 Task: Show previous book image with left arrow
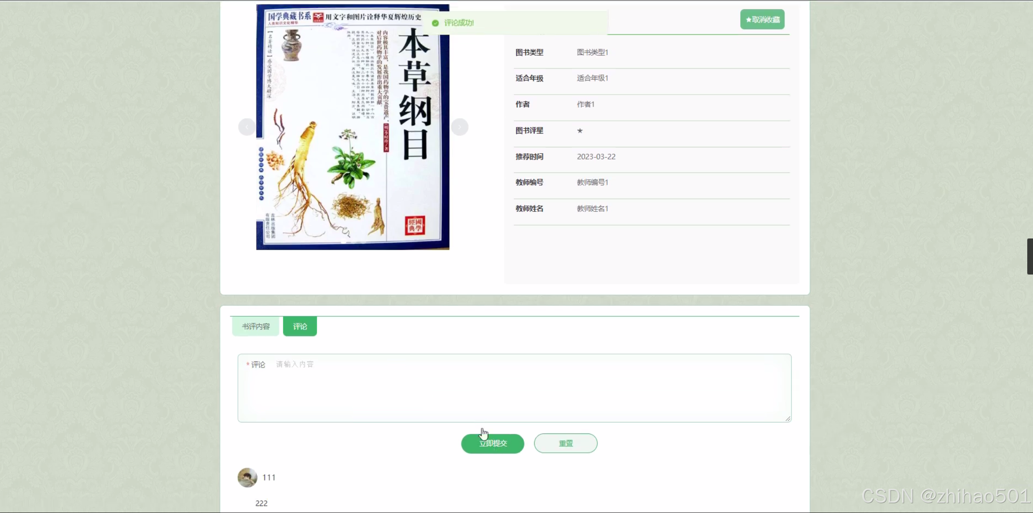[247, 127]
